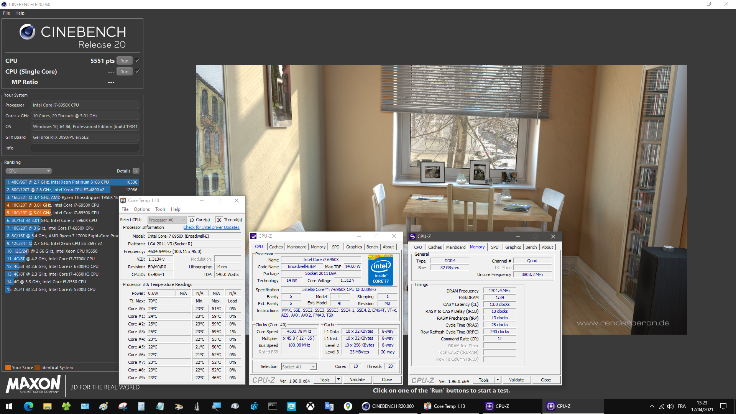Toggle the CPU (Single Core) test checkbox
The height and width of the screenshot is (414, 736).
pyautogui.click(x=137, y=71)
